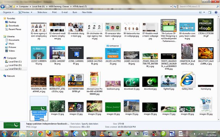Launch Internet Explorer from the taskbar
Viewport: 220px width, 137px height.
pyautogui.click(x=14, y=134)
